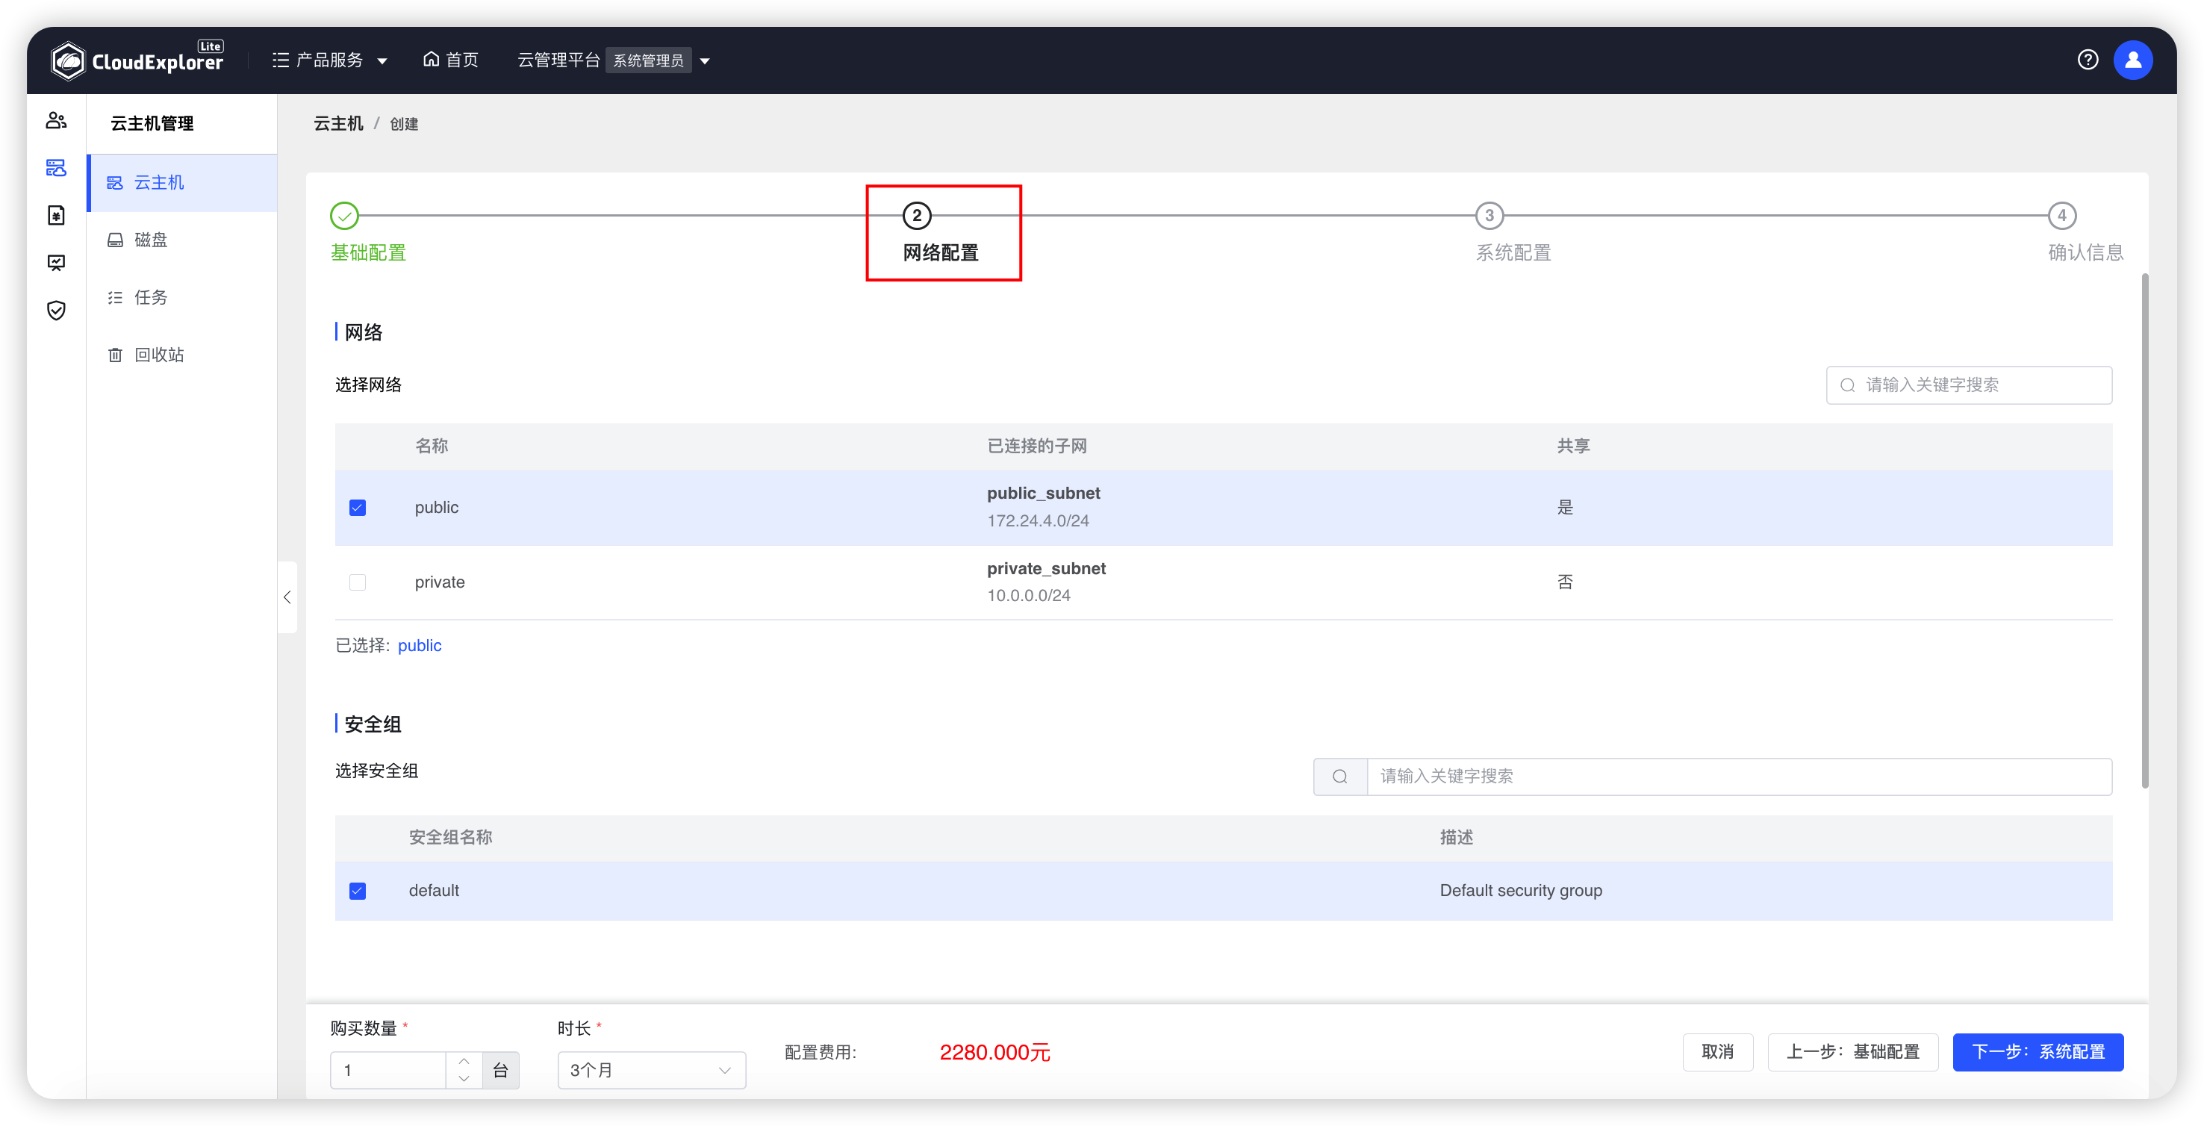
Task: Open the 云管理平台 menu item
Action: [558, 59]
